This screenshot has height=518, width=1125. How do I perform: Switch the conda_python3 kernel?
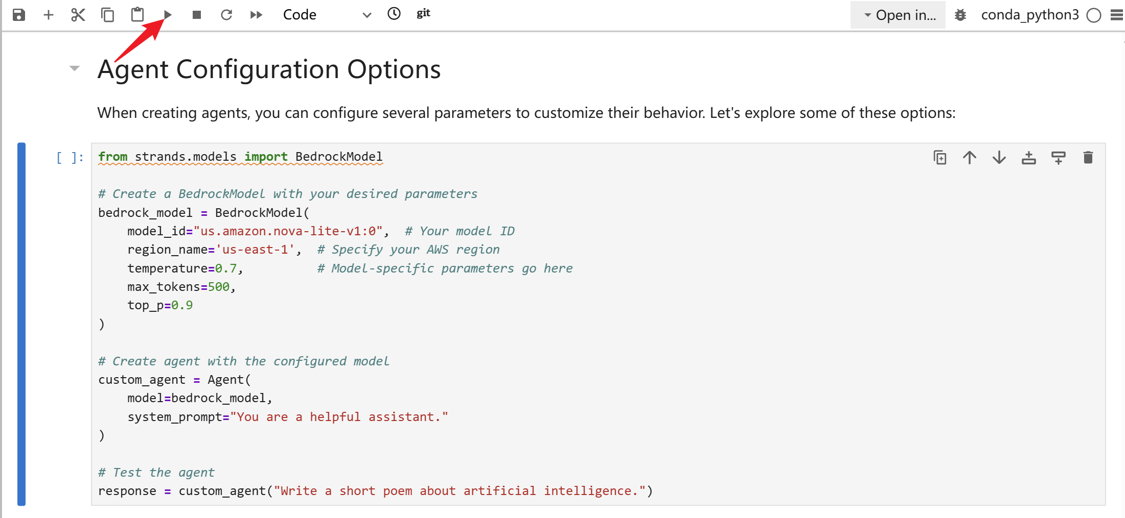(1029, 15)
